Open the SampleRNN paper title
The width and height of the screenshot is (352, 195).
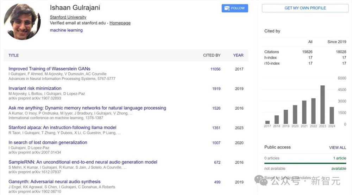[x=83, y=162]
